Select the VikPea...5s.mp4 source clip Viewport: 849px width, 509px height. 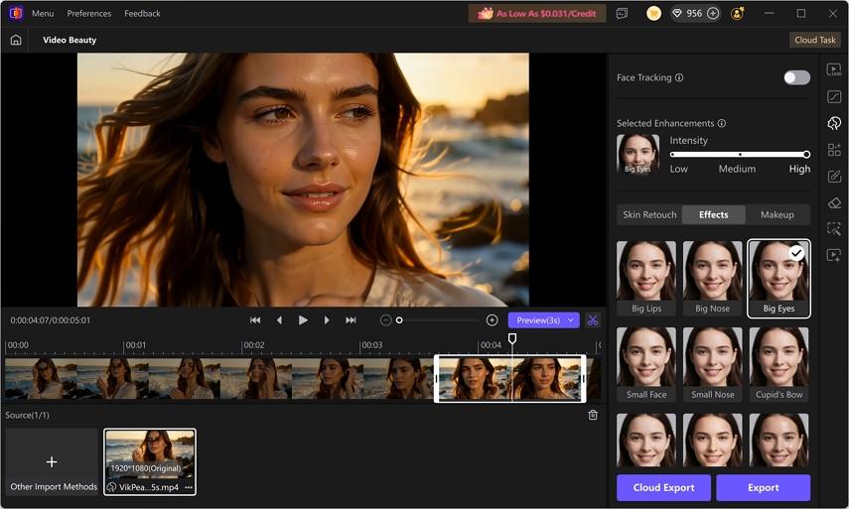click(x=150, y=461)
